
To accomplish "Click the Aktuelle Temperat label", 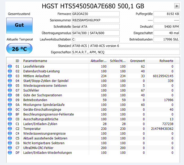I will pos(20,39).
